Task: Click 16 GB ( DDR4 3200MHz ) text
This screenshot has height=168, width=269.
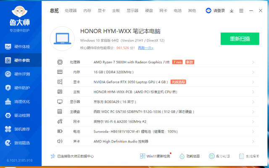Action: pos(113,72)
